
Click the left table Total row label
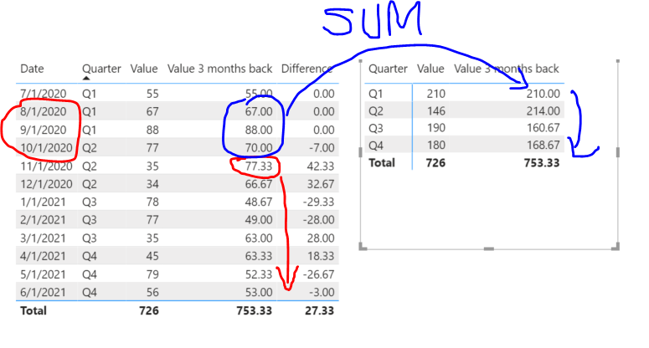pyautogui.click(x=33, y=310)
